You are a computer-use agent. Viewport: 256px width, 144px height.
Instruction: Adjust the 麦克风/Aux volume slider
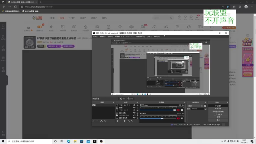[174, 110]
